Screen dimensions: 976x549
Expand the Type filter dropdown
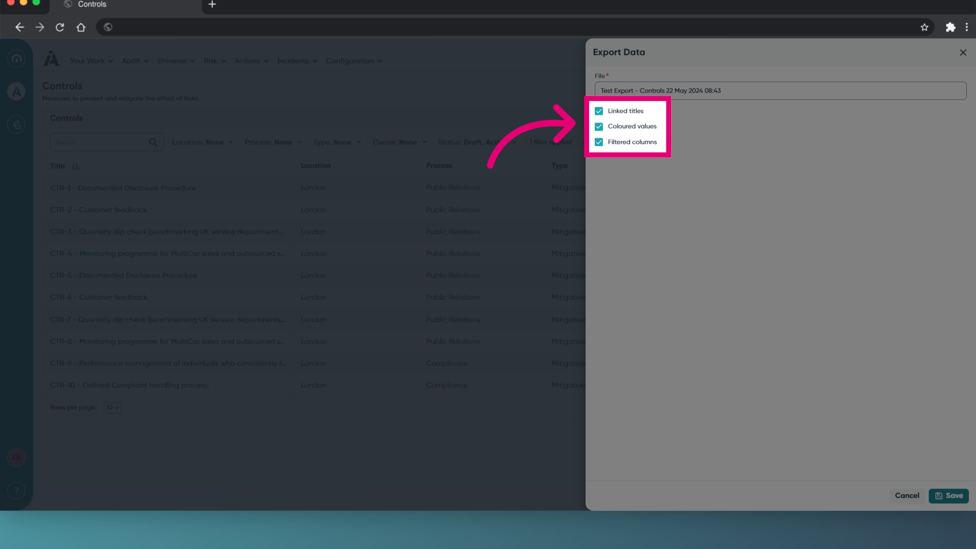pos(337,142)
